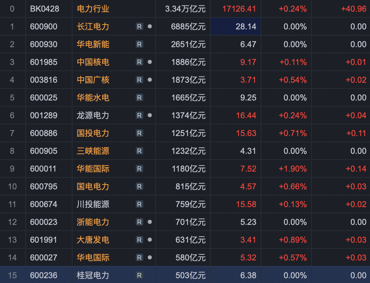This screenshot has height=283, width=370.
Task: Click market cap 3.34万亿元
Action: coord(185,9)
